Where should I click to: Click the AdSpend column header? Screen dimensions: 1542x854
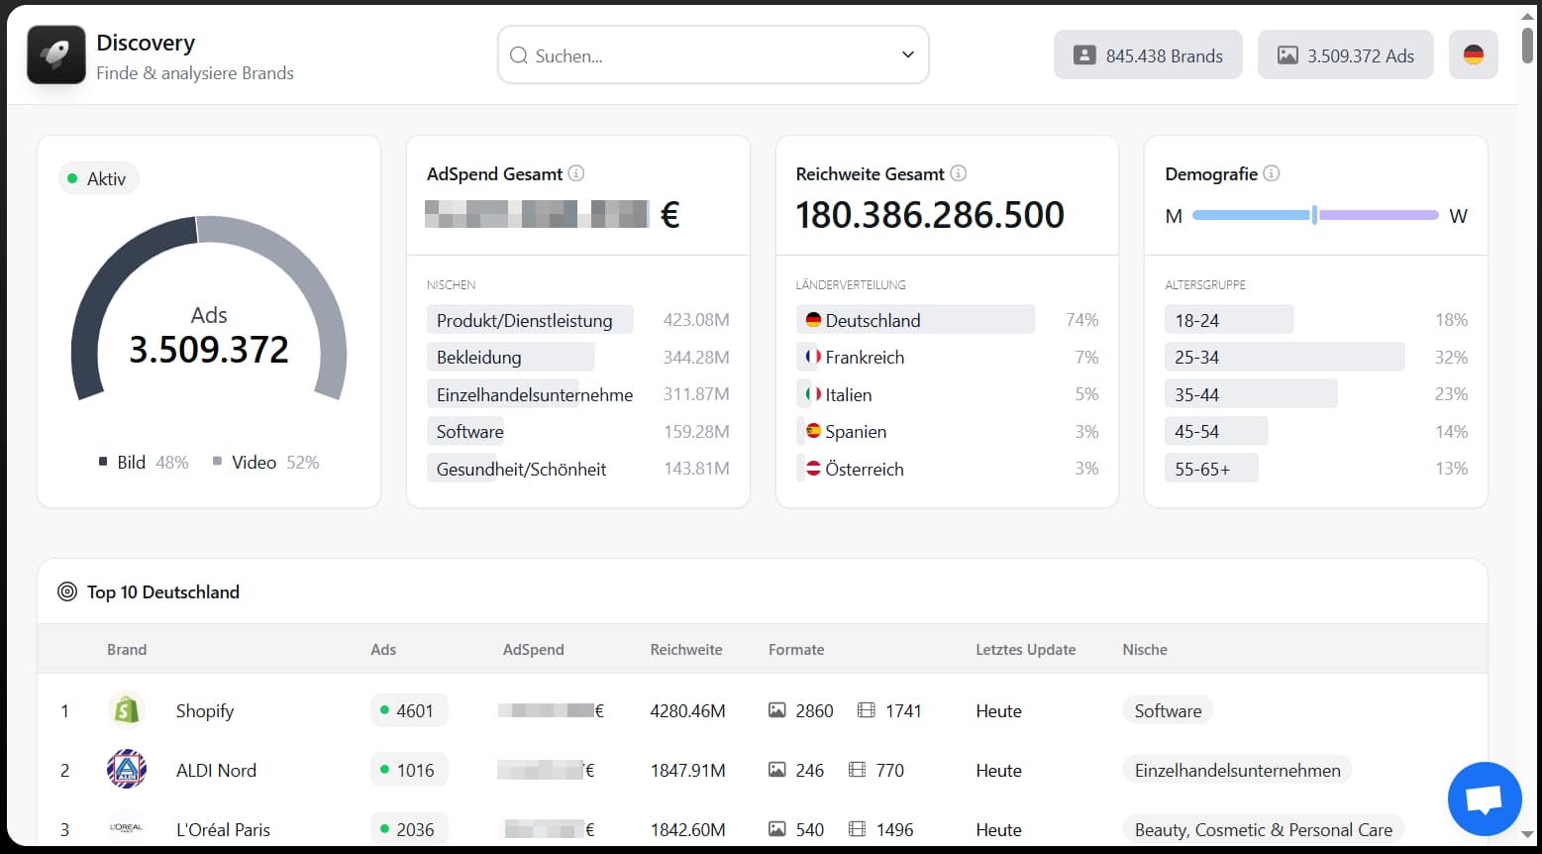point(533,650)
